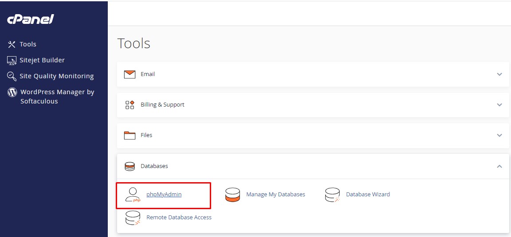Click the Site Quality Monitoring magnifier icon

point(12,76)
